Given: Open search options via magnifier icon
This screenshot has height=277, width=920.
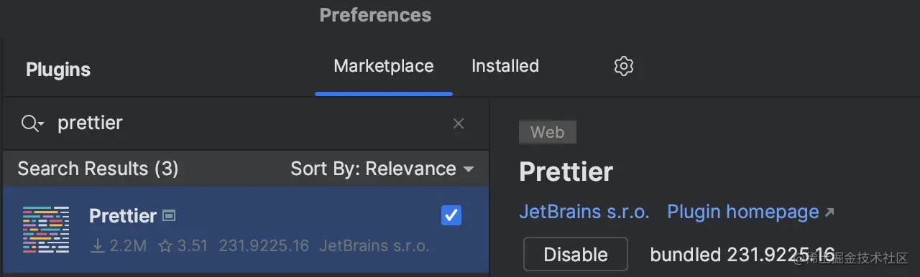Looking at the screenshot, I should 32,123.
